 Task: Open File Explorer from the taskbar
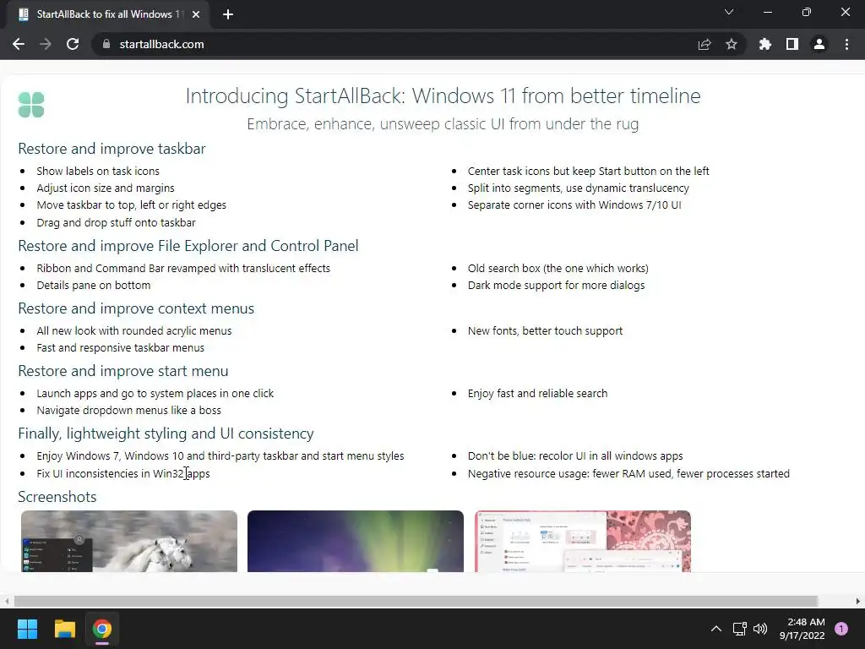pyautogui.click(x=64, y=629)
